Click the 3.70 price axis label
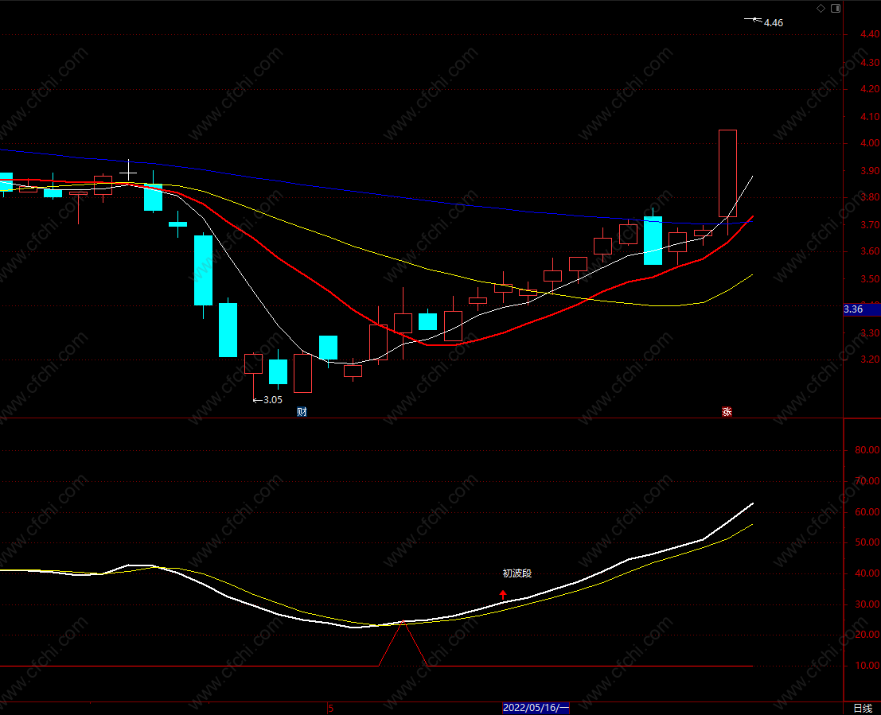Image resolution: width=881 pixels, height=715 pixels. [870, 224]
